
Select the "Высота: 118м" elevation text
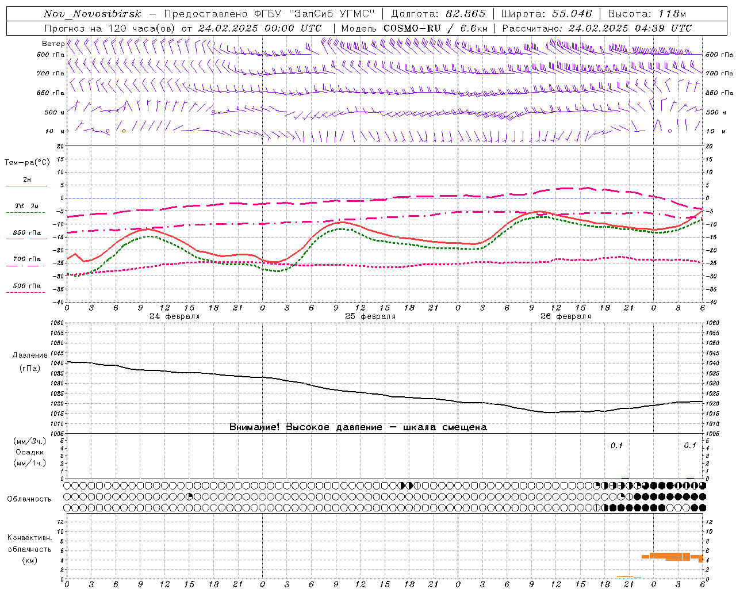pos(647,14)
